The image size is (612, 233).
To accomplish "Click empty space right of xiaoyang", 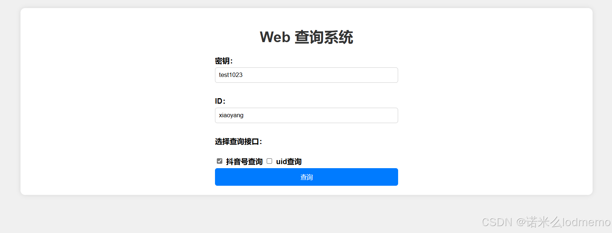I will pyautogui.click(x=322, y=115).
